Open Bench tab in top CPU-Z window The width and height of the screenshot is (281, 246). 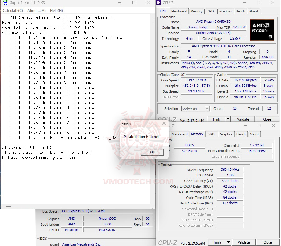coord(240,11)
